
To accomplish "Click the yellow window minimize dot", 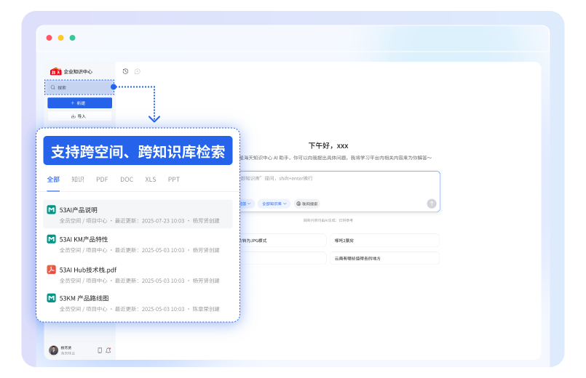I will pyautogui.click(x=61, y=38).
